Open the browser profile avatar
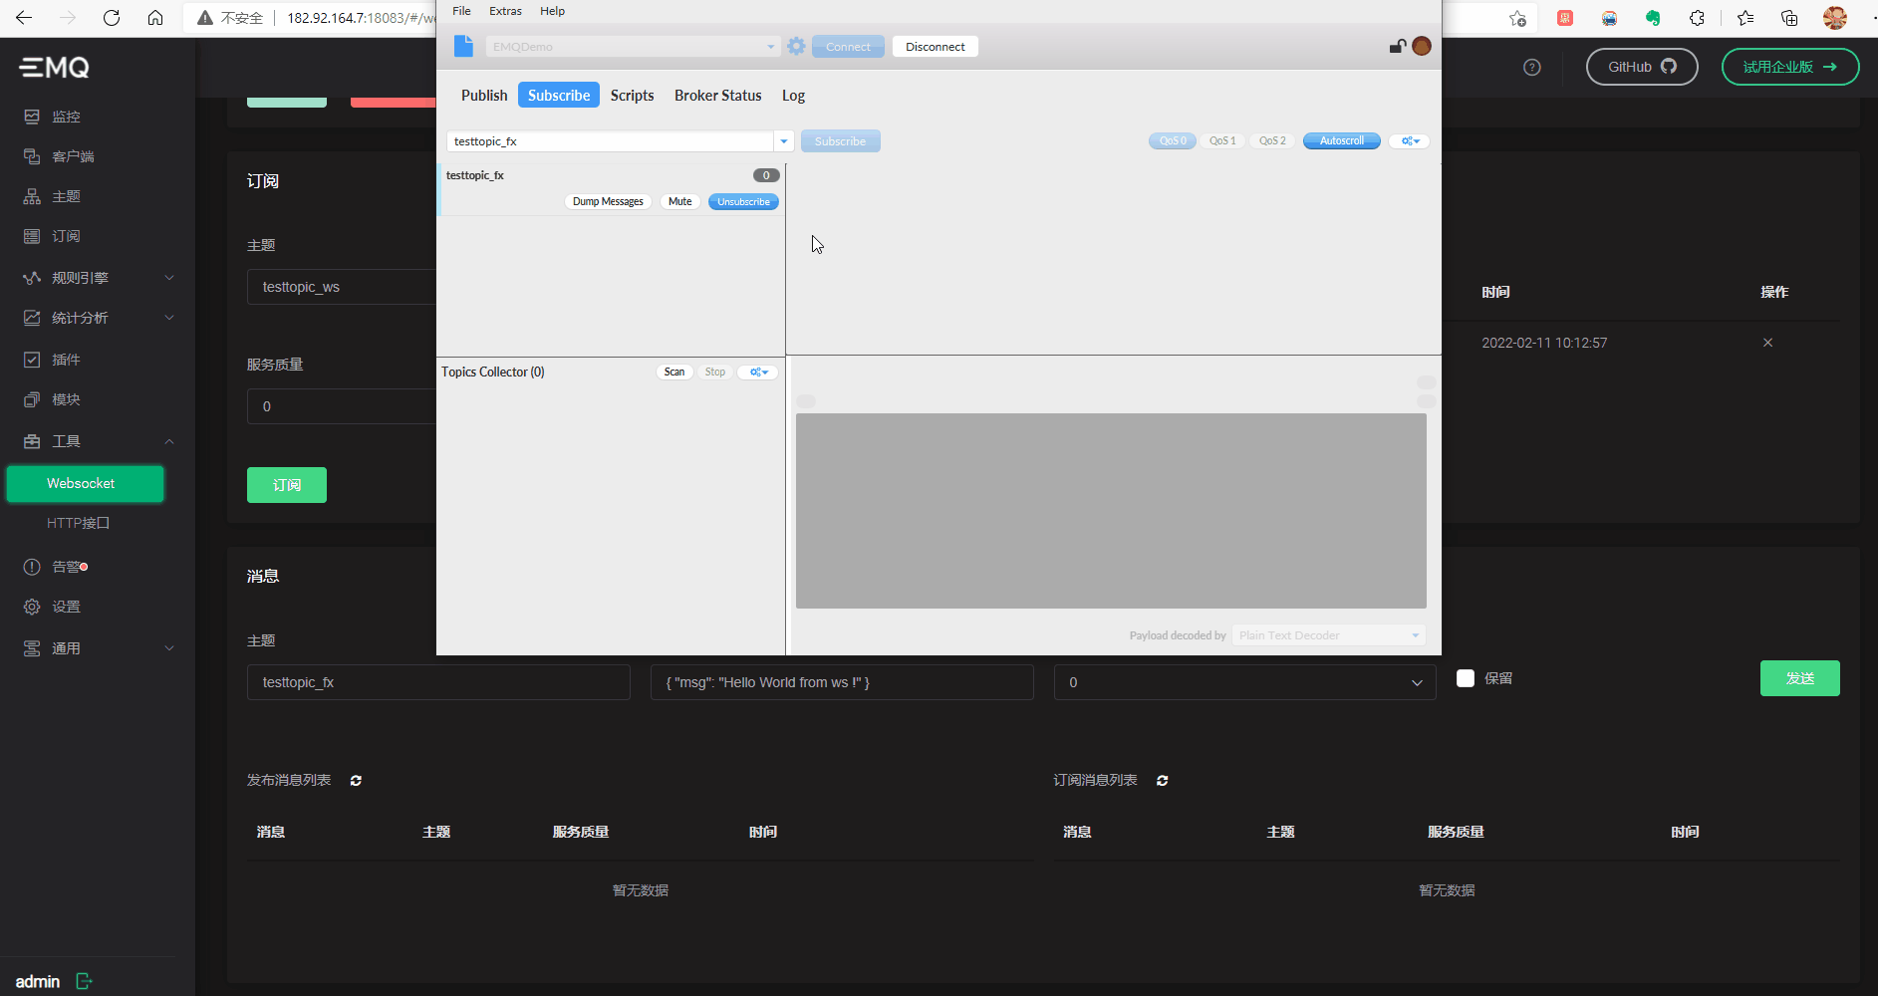Viewport: 1878px width, 996px height. 1835,18
